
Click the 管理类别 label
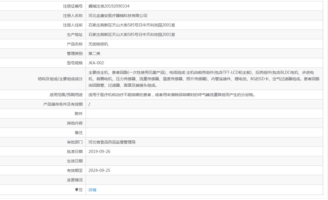75,53
